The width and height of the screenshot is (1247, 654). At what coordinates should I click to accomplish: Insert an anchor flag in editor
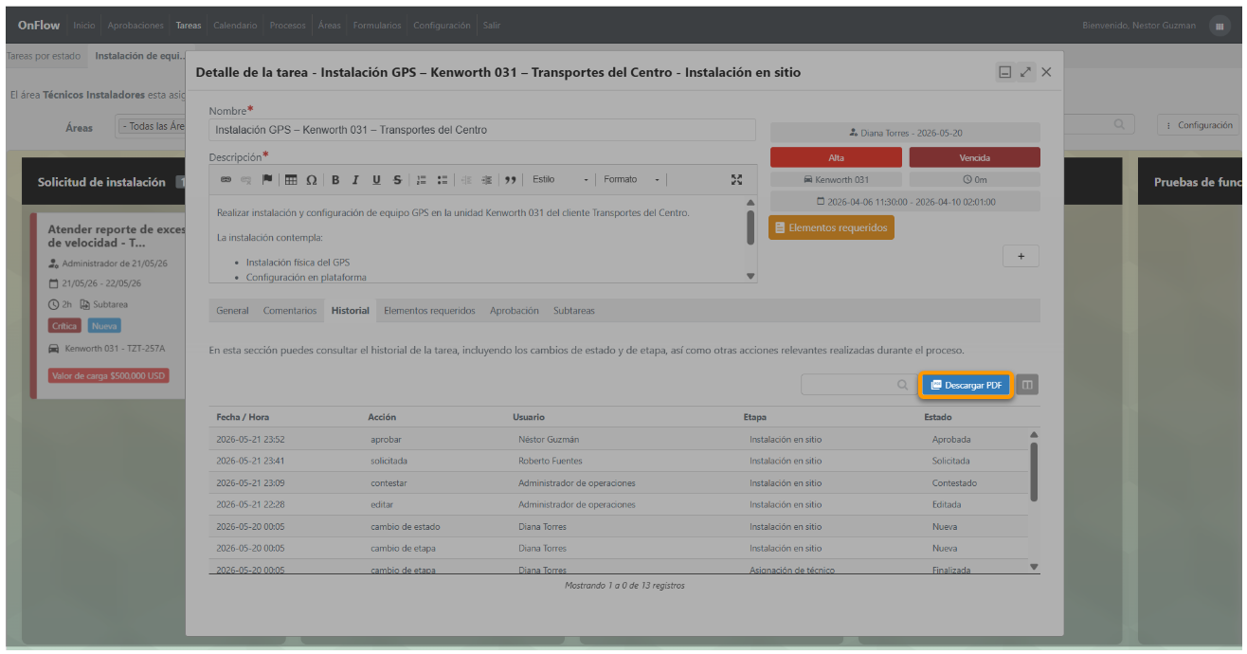pos(267,179)
